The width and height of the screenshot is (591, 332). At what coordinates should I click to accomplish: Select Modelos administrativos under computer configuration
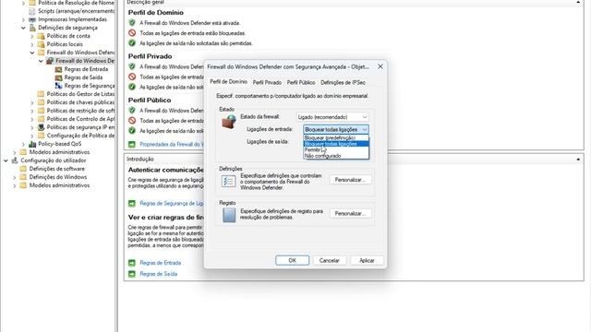pyautogui.click(x=59, y=152)
